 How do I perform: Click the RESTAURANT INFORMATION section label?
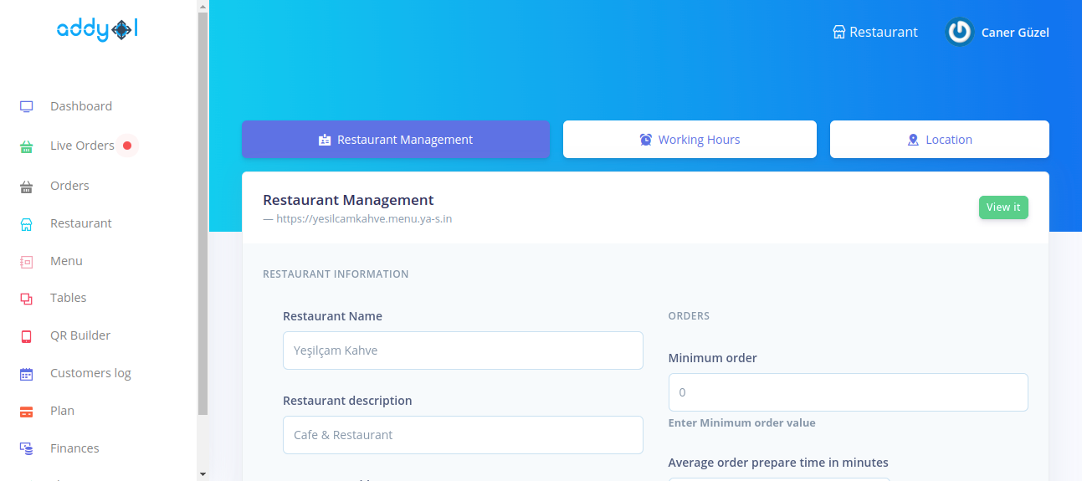click(336, 274)
